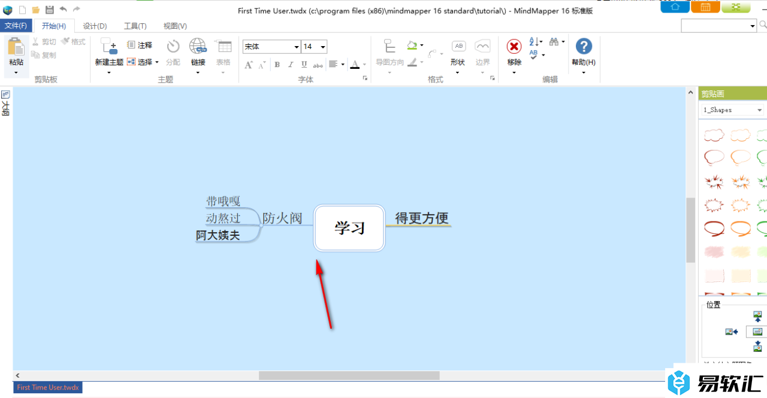767x398 pixels.
Task: Choose image behind text position
Action: click(757, 332)
